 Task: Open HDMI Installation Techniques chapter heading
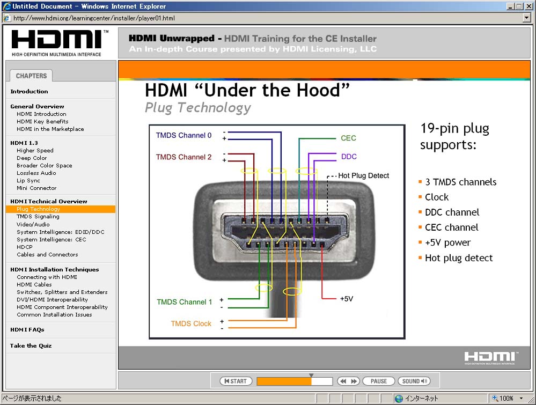(54, 269)
